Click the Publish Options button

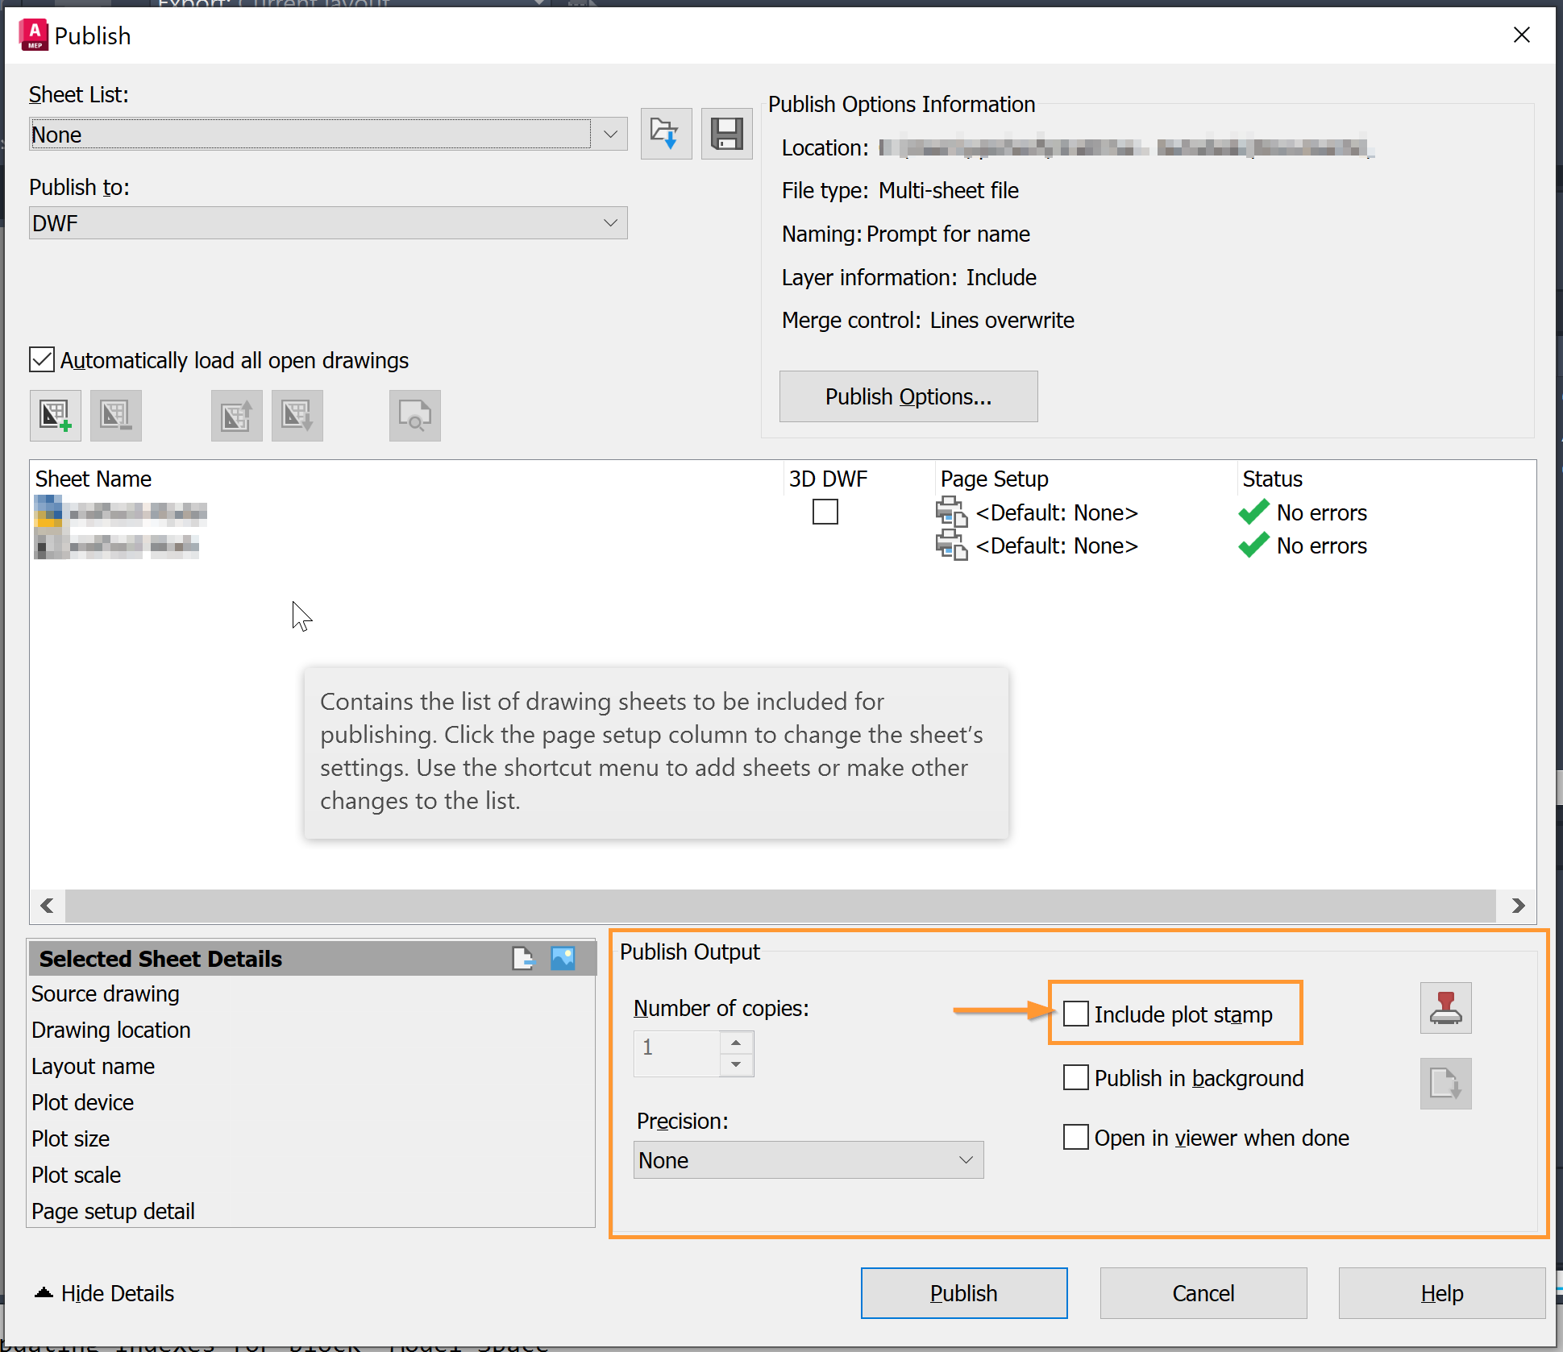coord(908,396)
